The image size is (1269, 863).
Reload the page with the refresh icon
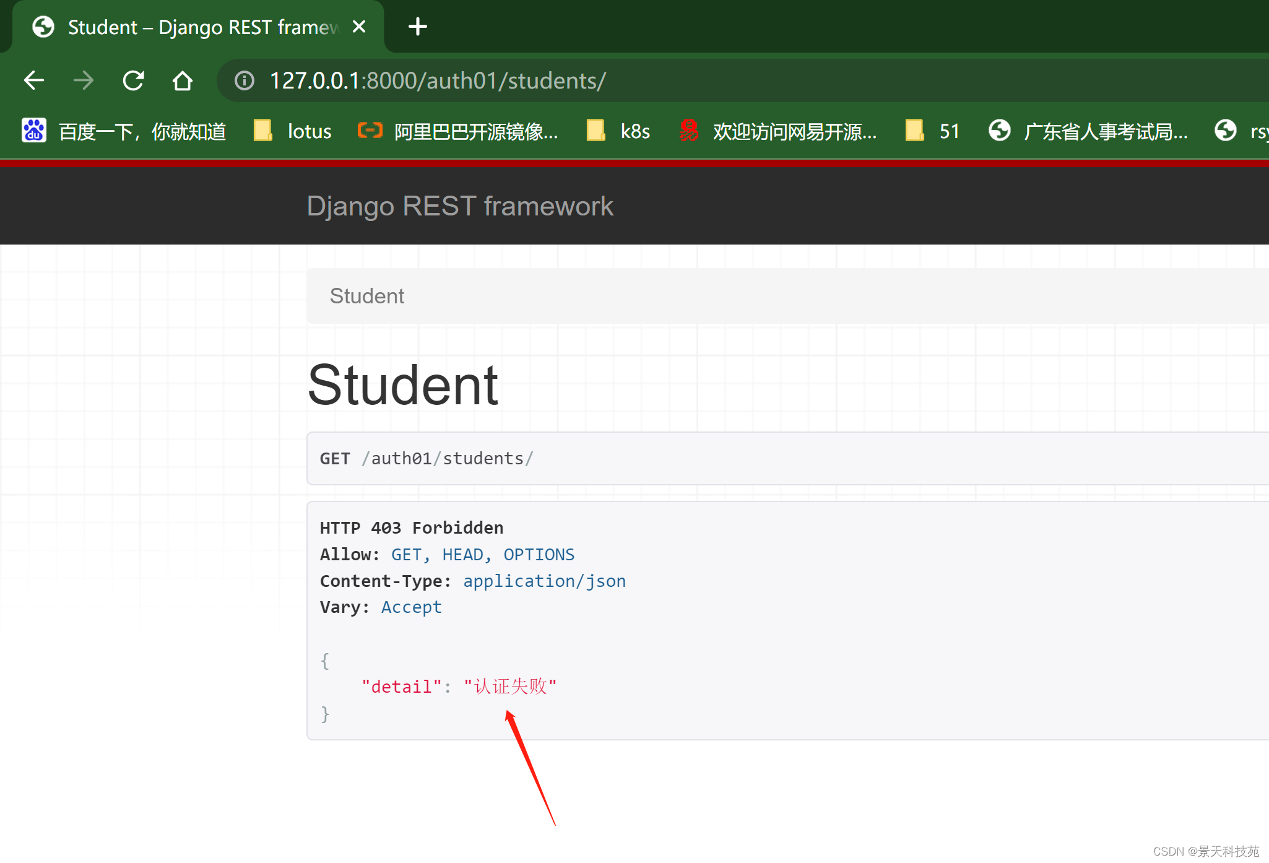click(x=133, y=80)
